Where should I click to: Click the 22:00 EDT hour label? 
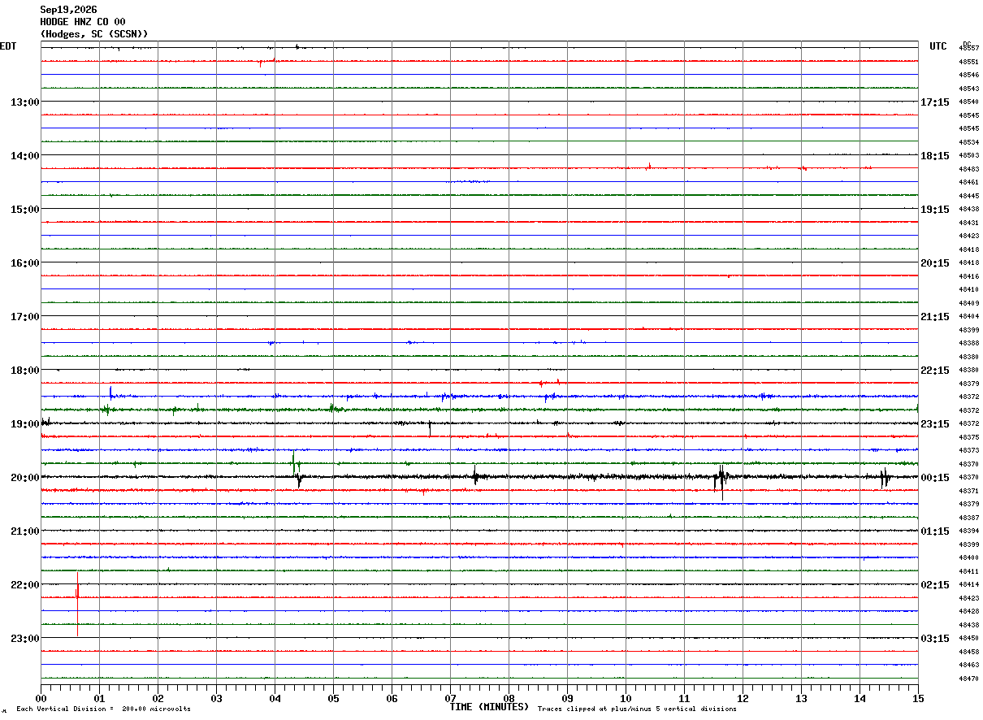pyautogui.click(x=24, y=584)
